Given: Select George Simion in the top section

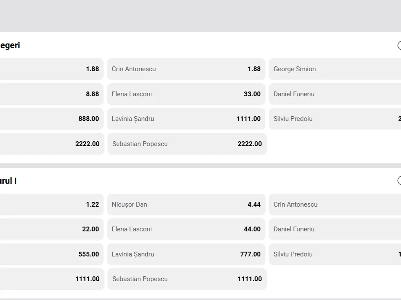Looking at the screenshot, I should [334, 69].
